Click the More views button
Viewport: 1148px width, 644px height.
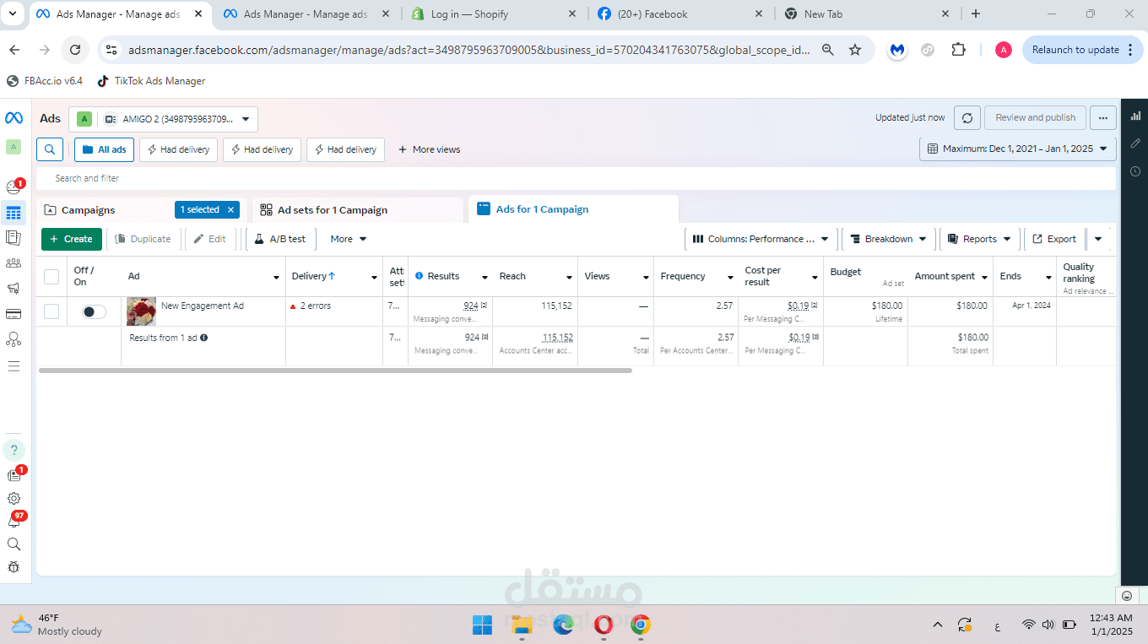[x=429, y=149]
